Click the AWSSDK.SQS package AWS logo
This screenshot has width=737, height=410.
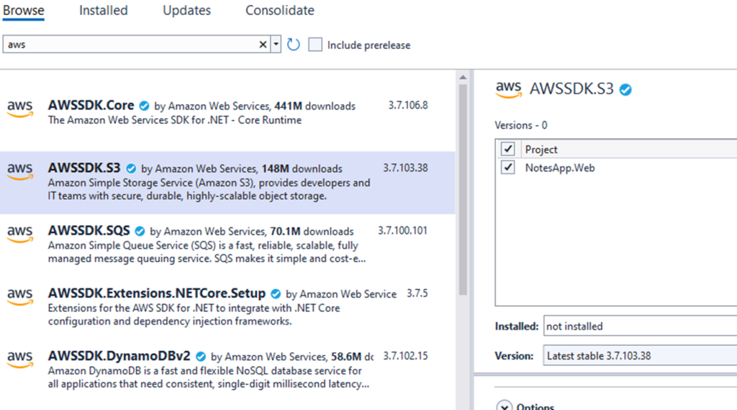[20, 233]
